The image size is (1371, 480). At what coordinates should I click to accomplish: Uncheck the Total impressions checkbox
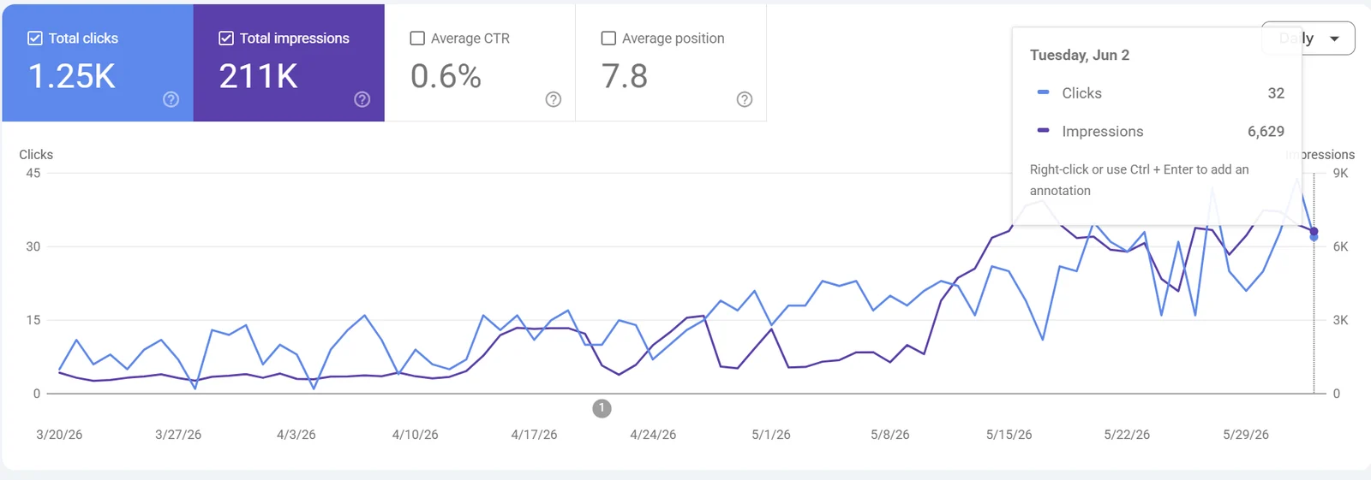226,39
